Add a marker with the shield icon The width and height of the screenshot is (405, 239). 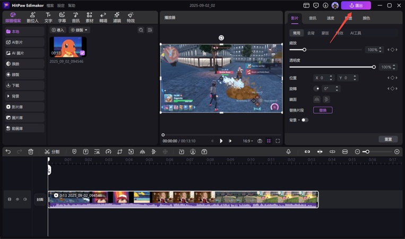(74, 152)
